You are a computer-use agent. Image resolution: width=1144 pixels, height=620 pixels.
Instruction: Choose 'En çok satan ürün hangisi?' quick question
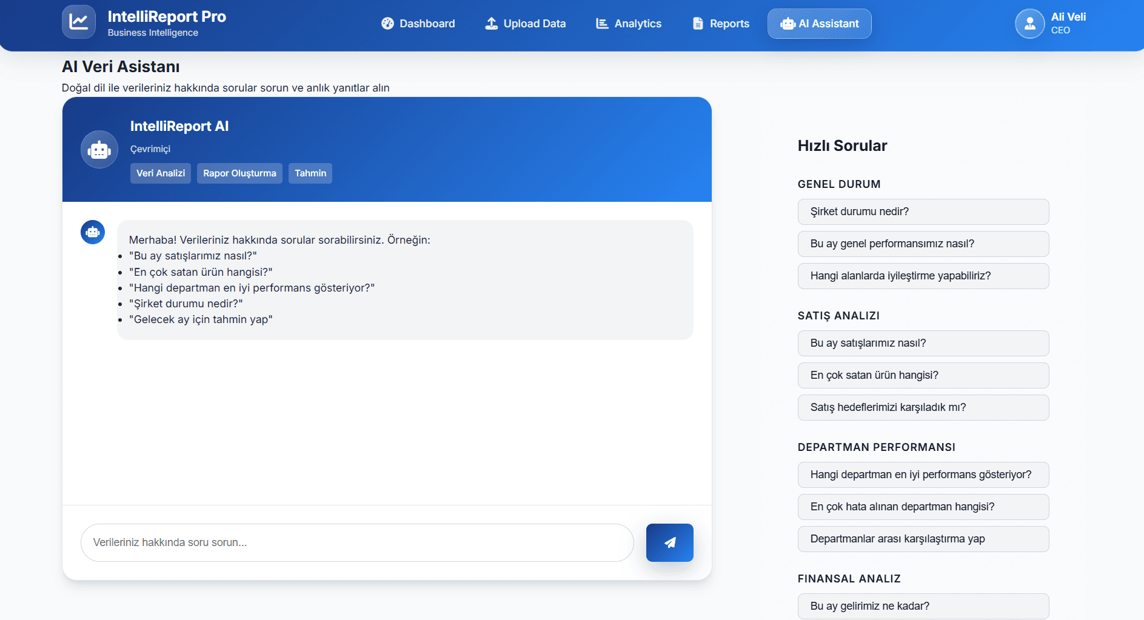[x=923, y=375]
